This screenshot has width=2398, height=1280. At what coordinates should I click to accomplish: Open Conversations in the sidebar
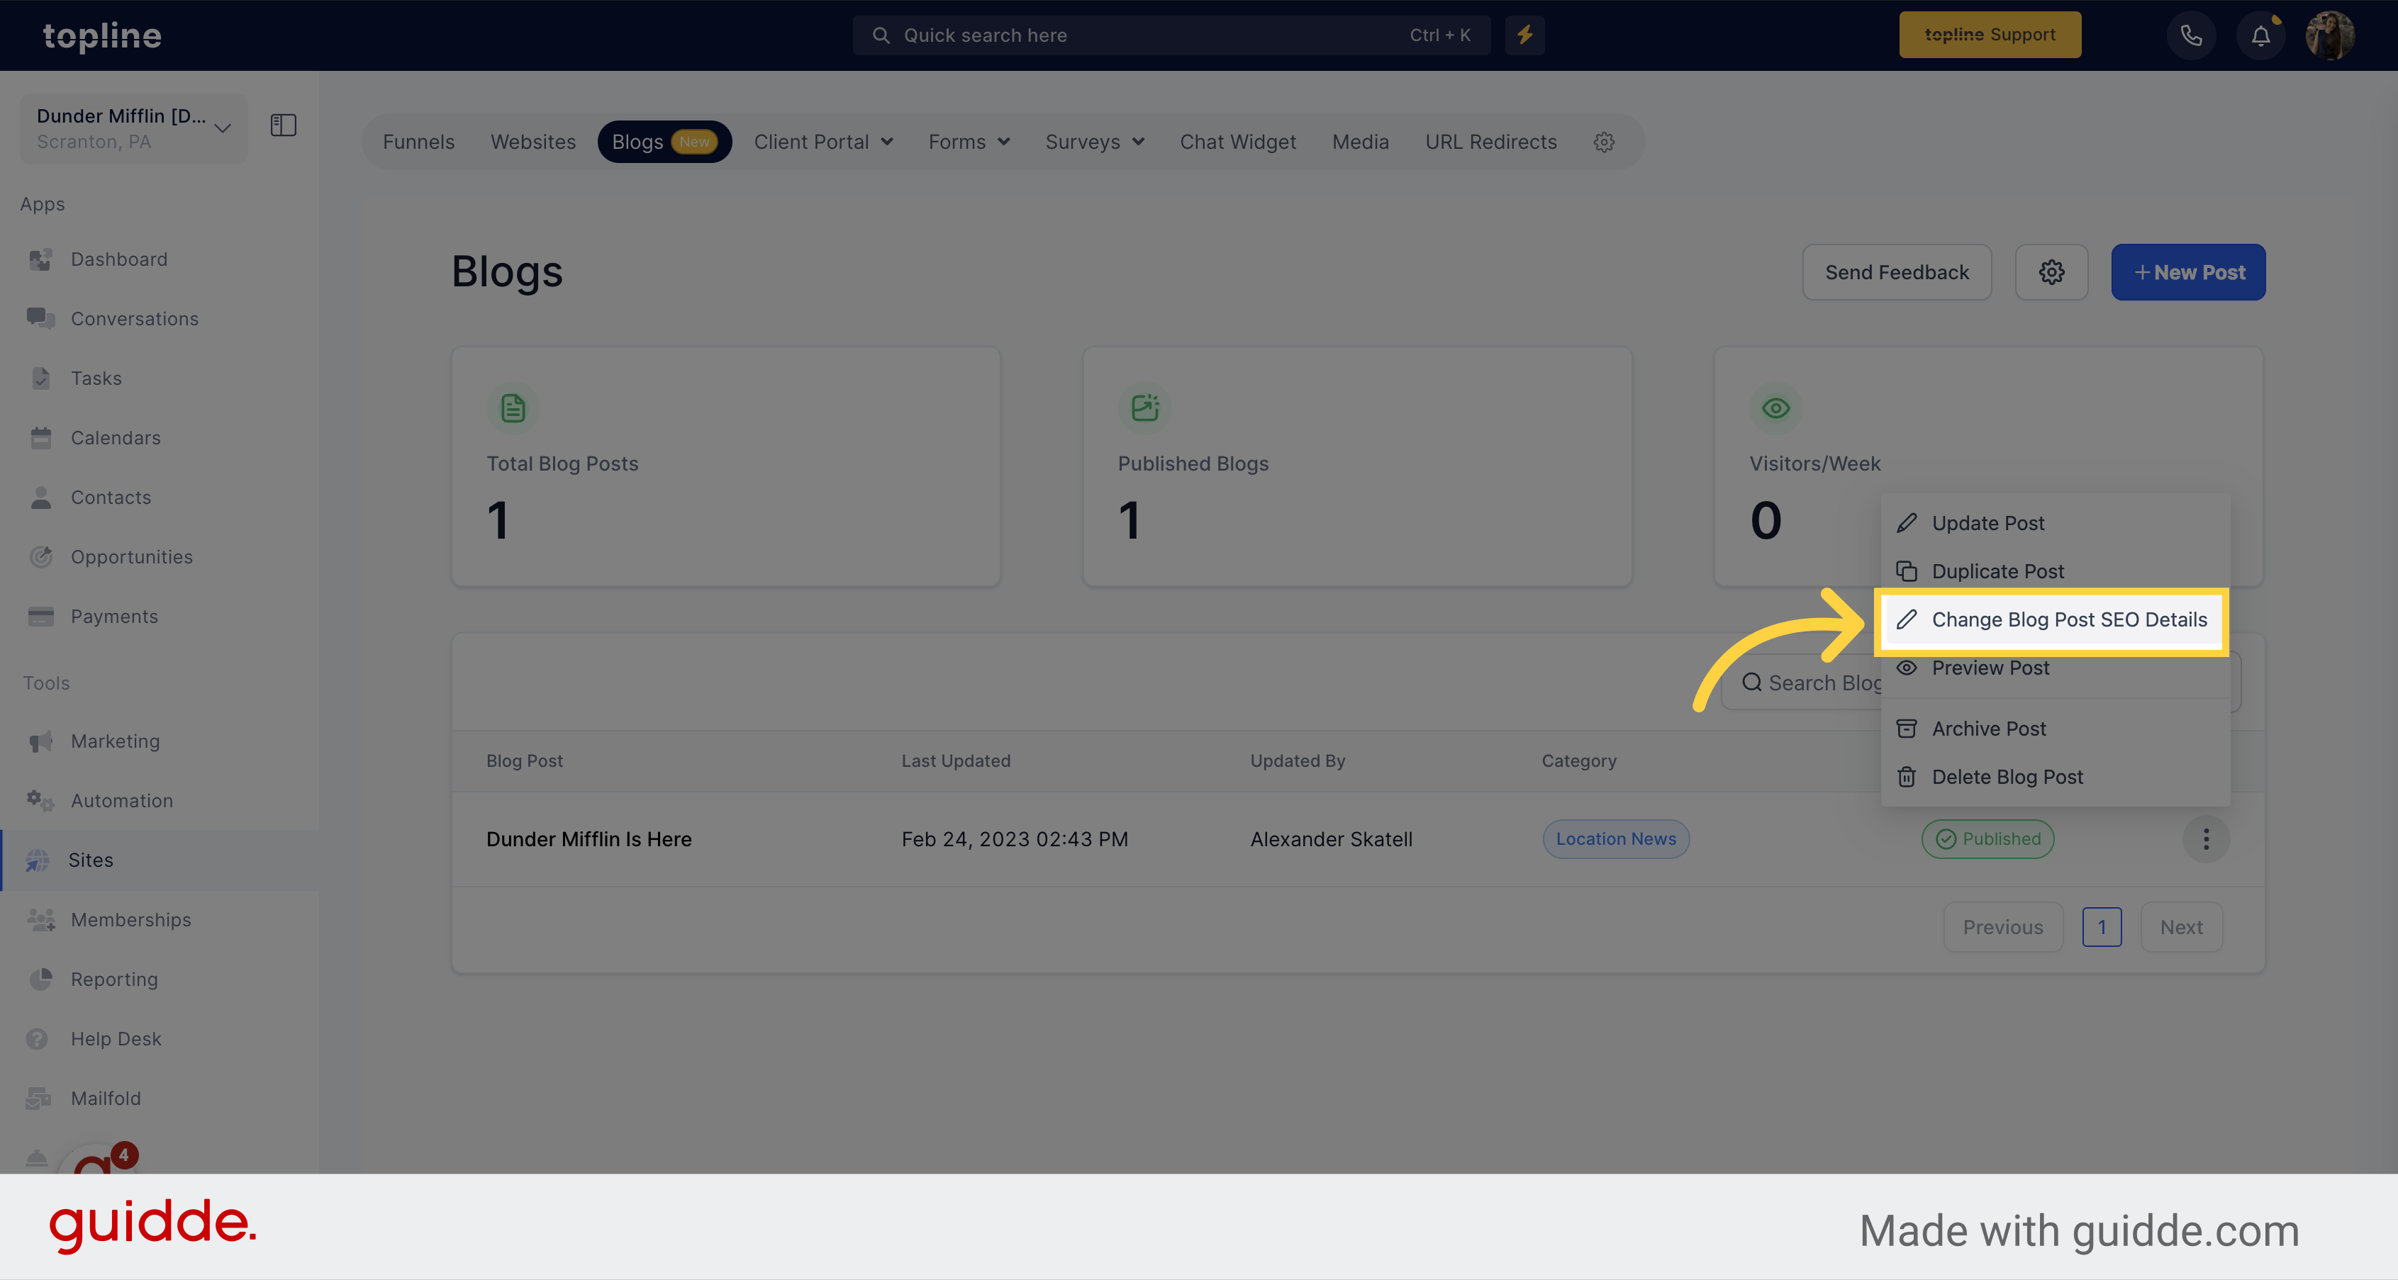click(134, 319)
